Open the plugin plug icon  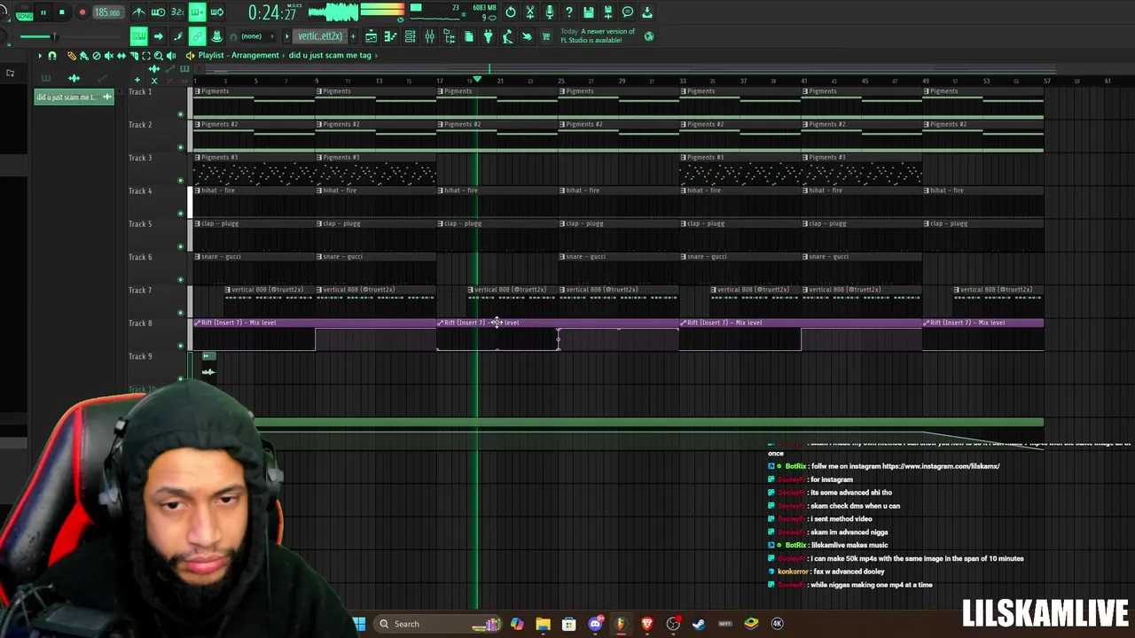(488, 36)
